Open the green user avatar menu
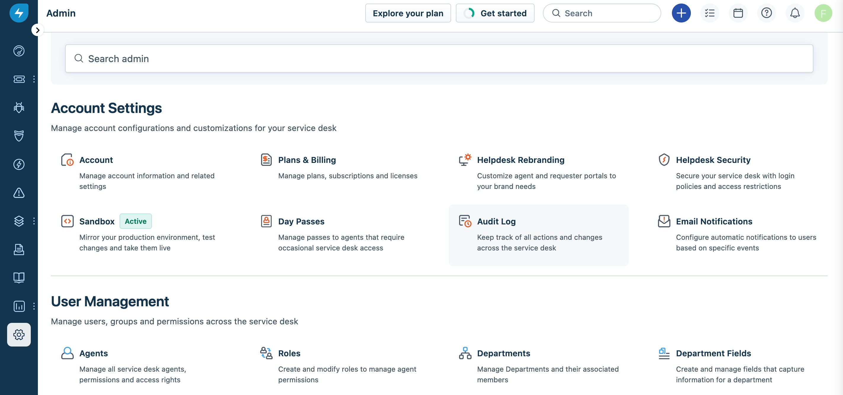This screenshot has width=843, height=395. click(823, 13)
